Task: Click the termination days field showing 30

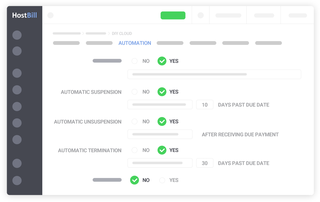Action: click(205, 163)
